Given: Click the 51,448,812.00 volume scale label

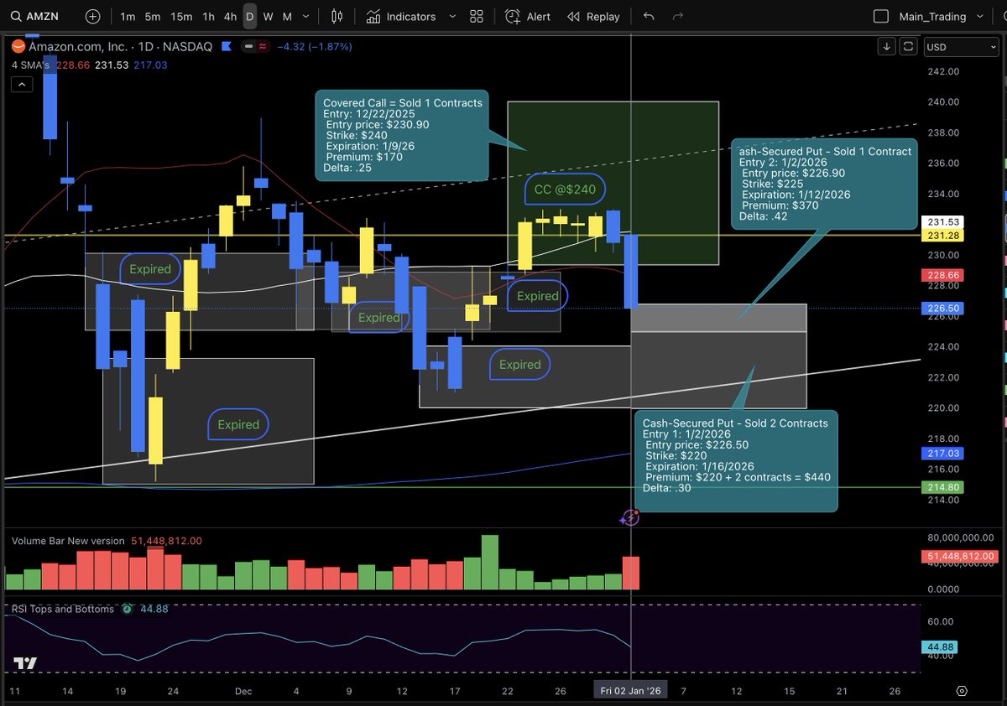Looking at the screenshot, I should [x=960, y=556].
